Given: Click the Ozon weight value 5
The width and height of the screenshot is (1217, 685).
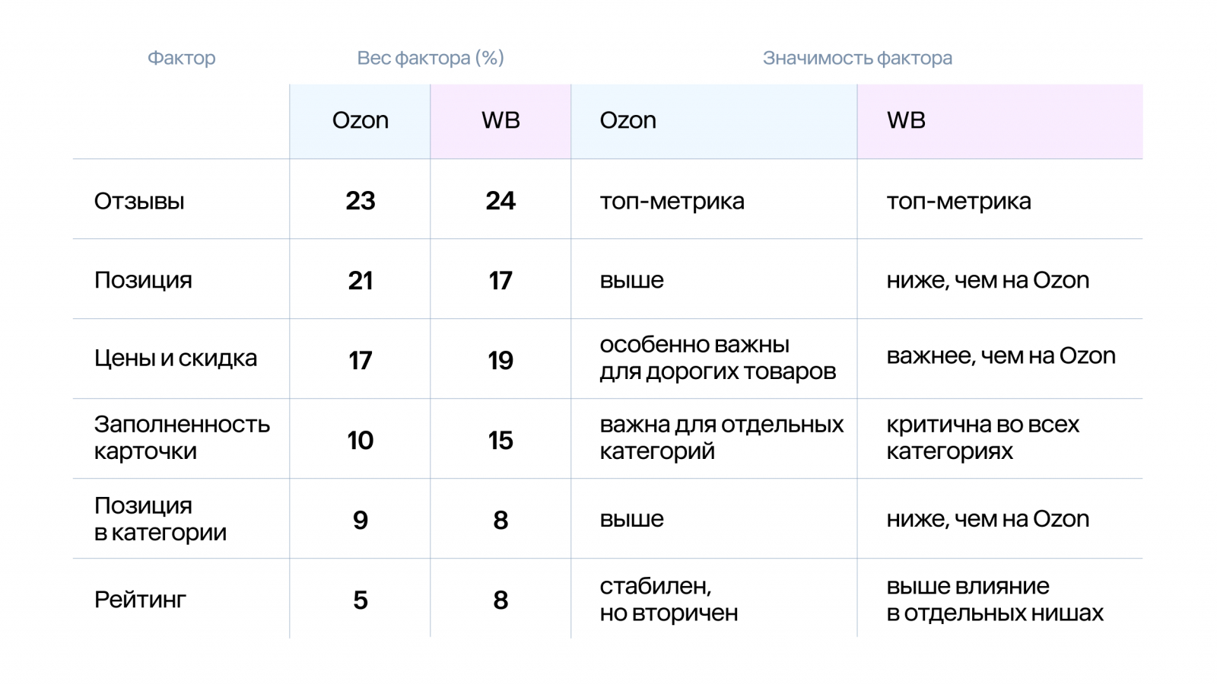Looking at the screenshot, I should pyautogui.click(x=360, y=600).
